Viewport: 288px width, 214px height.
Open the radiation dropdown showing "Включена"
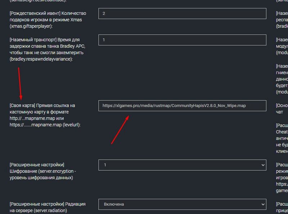point(182,204)
